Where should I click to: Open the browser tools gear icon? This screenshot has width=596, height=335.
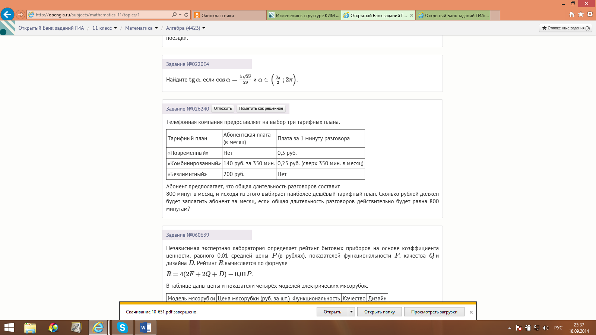click(590, 15)
